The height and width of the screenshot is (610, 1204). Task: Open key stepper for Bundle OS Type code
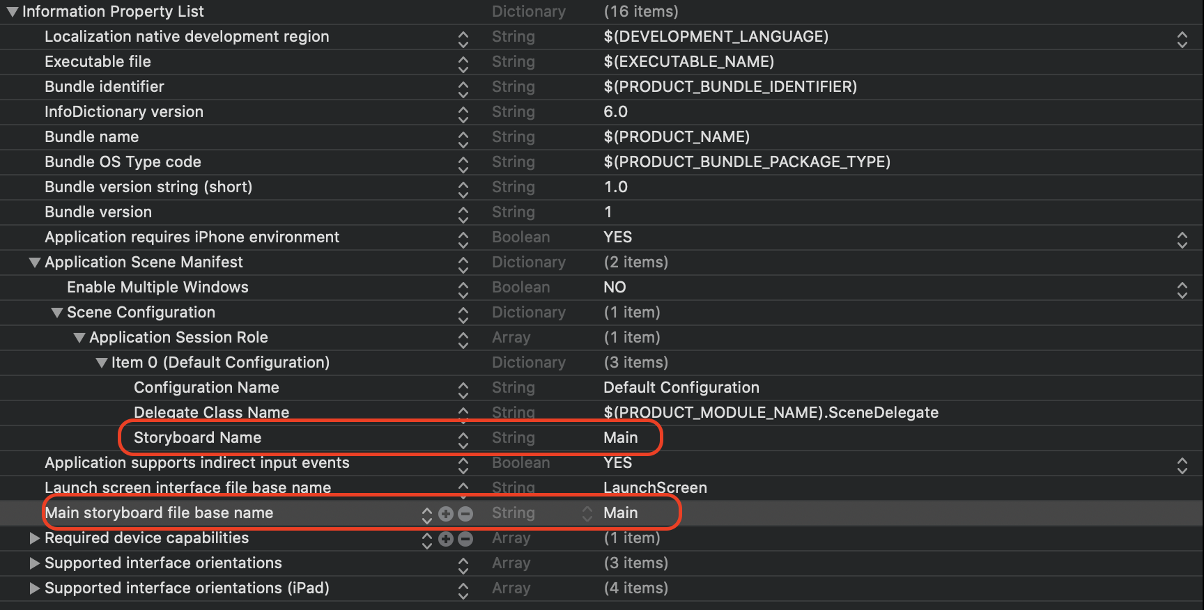pos(463,164)
